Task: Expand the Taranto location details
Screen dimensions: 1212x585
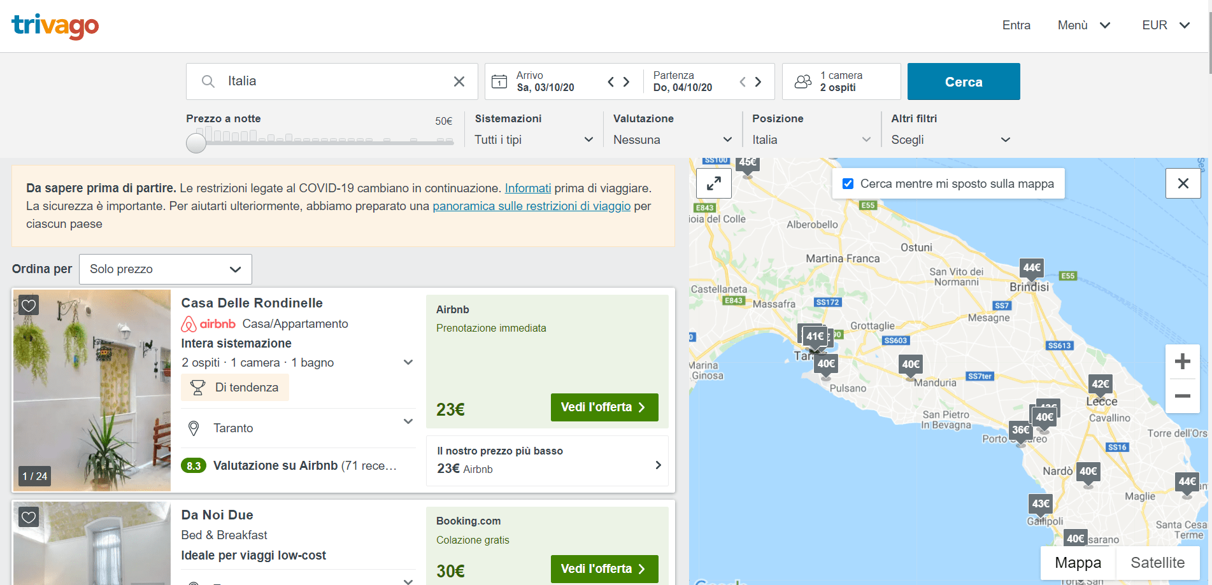Action: (408, 421)
